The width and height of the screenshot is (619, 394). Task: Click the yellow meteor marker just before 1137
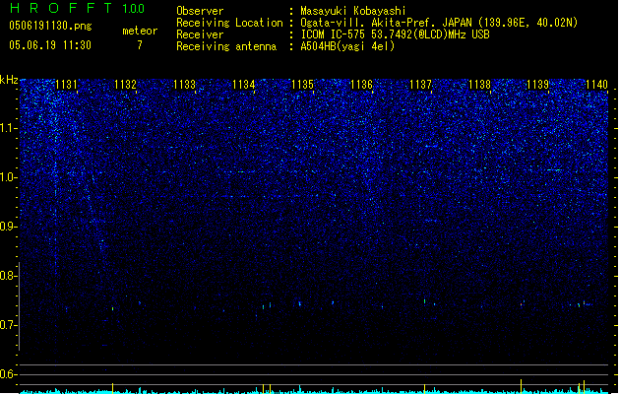(424, 389)
